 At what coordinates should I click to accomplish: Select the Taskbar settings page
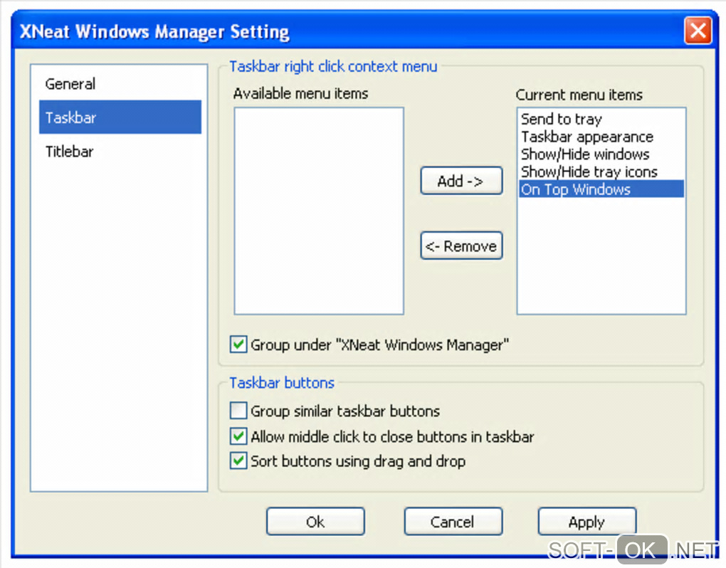120,117
